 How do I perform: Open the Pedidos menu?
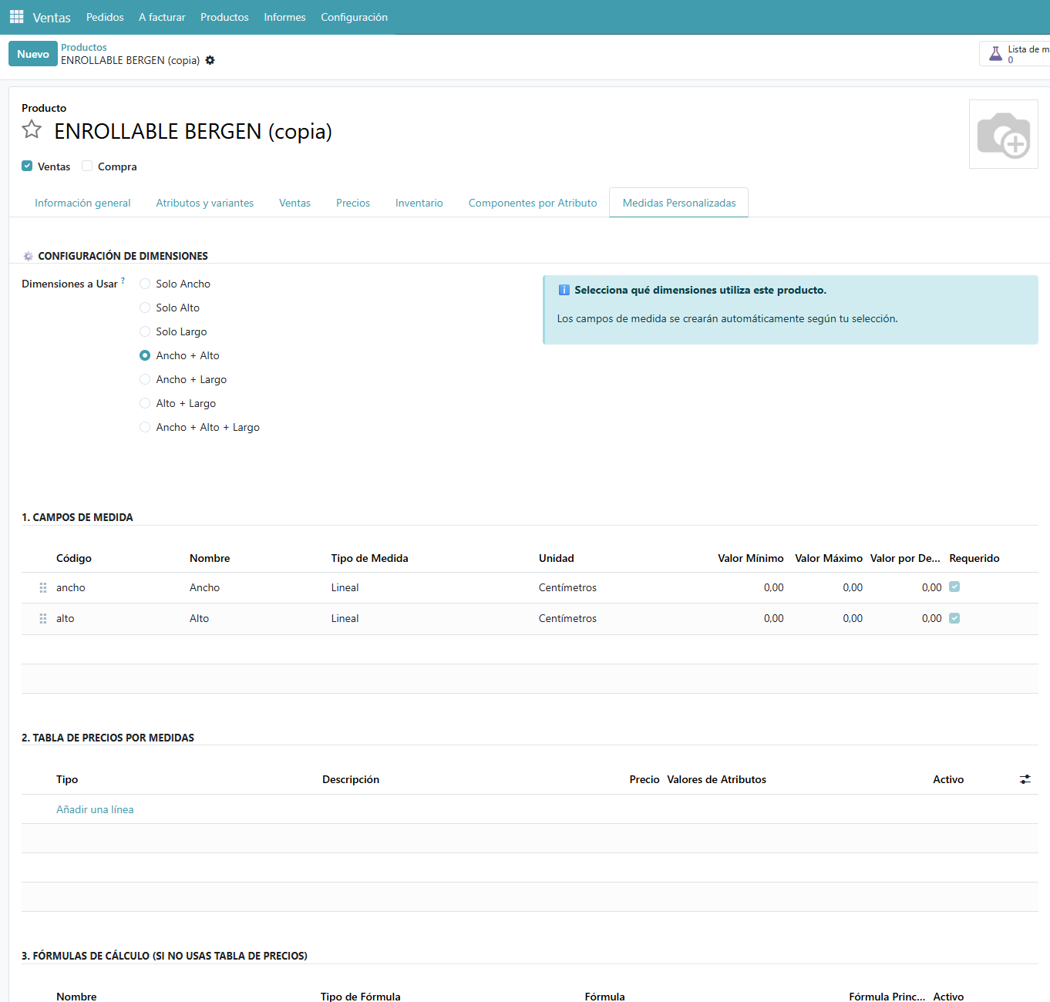(105, 17)
